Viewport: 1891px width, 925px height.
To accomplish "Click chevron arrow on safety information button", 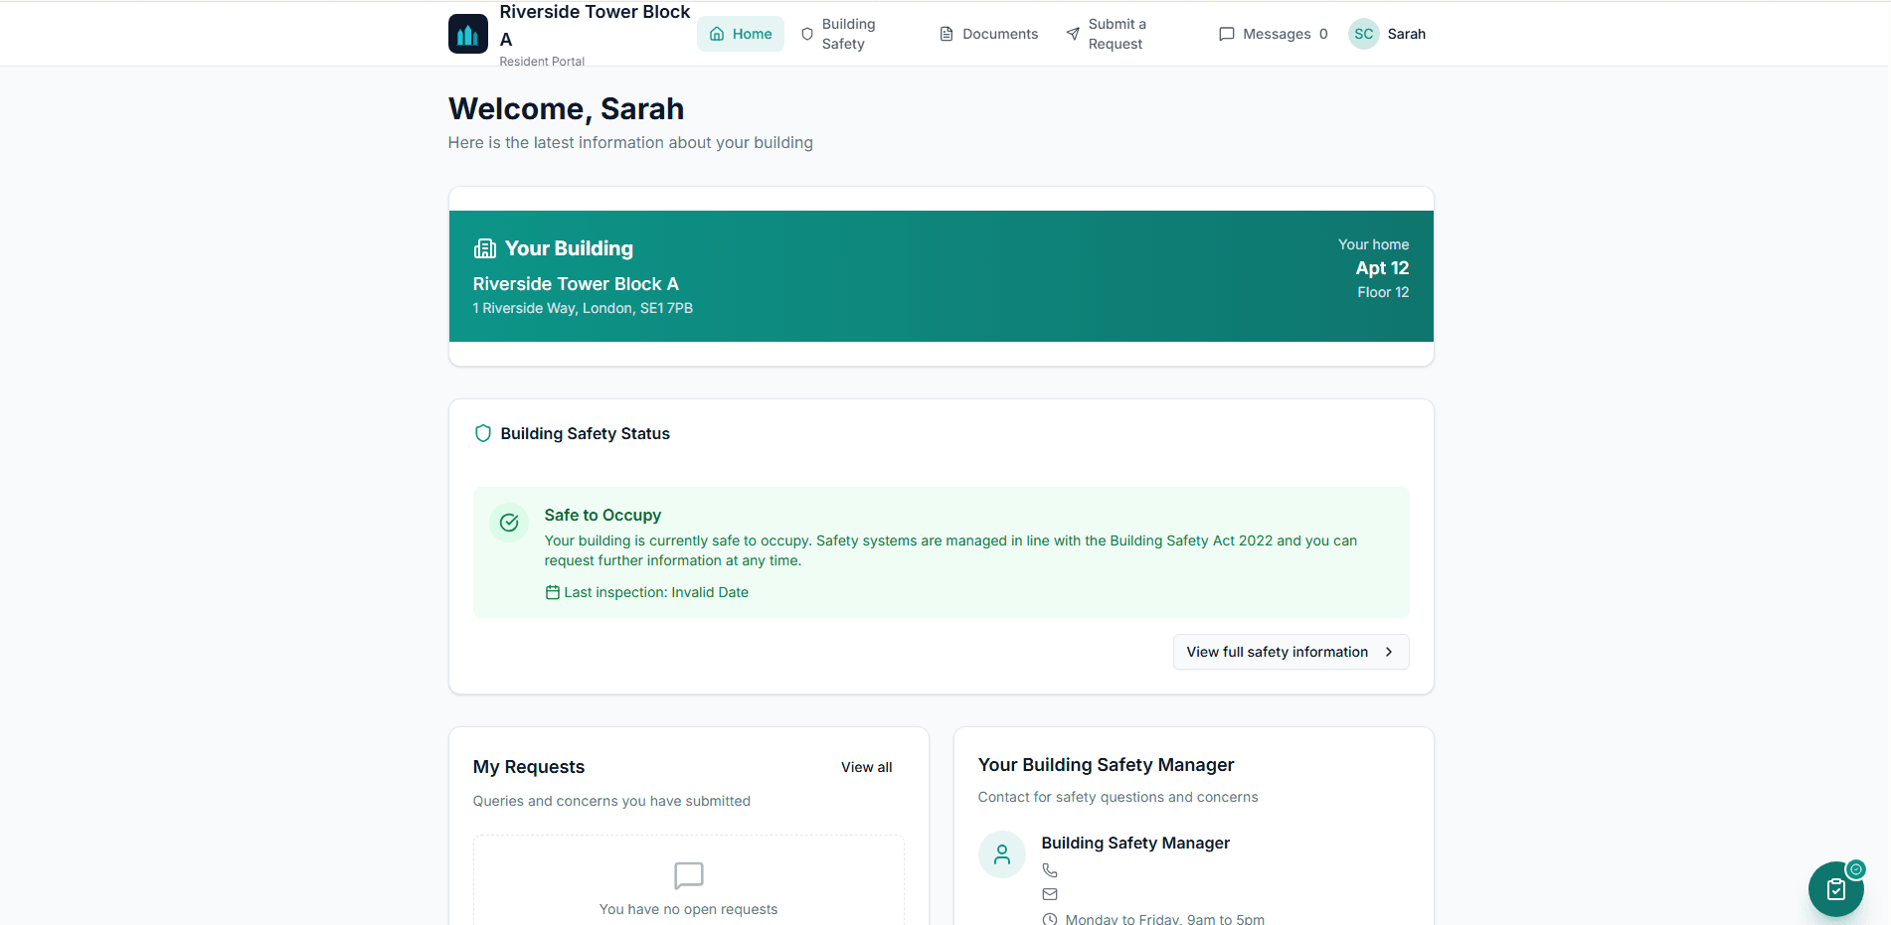I will [1389, 652].
